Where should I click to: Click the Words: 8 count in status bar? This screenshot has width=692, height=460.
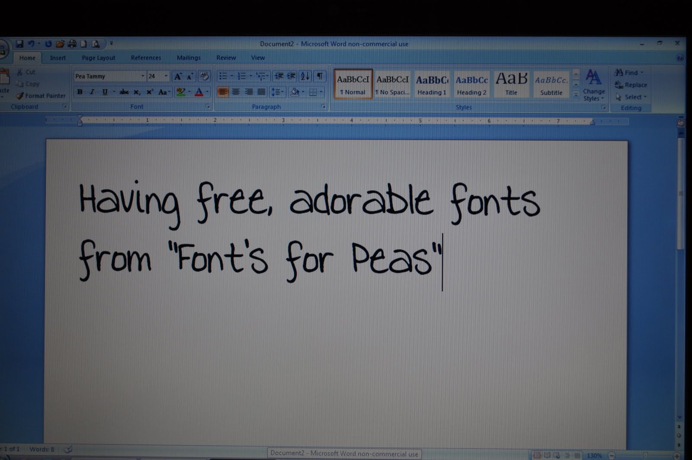click(x=42, y=450)
